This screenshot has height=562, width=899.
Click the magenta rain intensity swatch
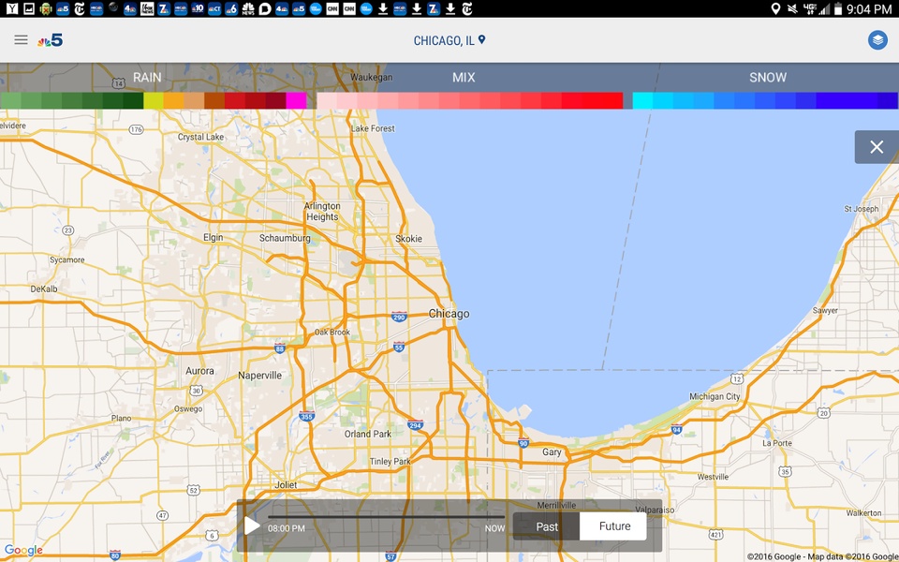point(297,100)
